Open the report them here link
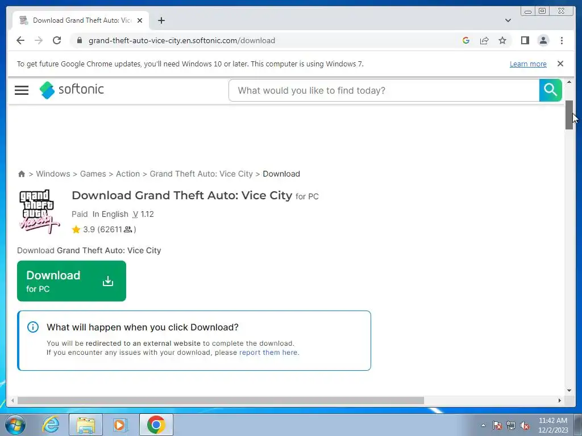 268,353
